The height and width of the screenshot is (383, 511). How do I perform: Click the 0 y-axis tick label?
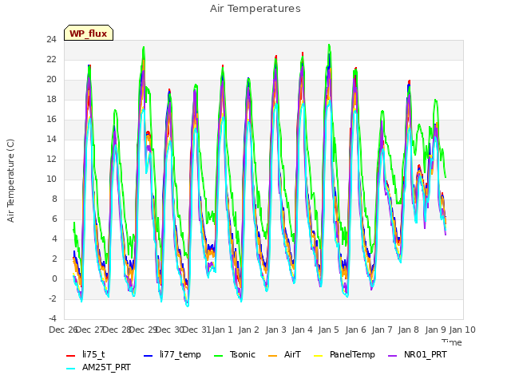[54, 279]
